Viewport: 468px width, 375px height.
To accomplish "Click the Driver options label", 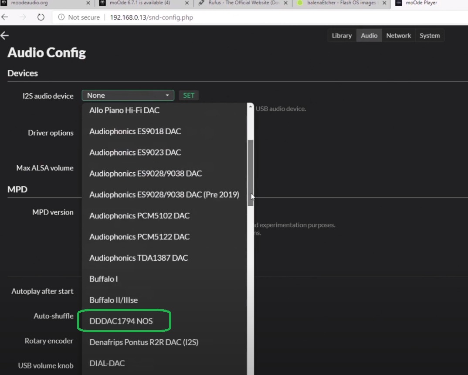I will tap(51, 133).
